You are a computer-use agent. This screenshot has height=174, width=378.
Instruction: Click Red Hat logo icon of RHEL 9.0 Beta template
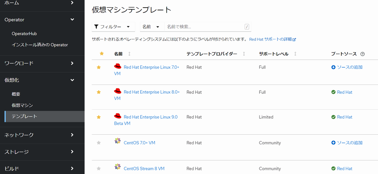118,116
